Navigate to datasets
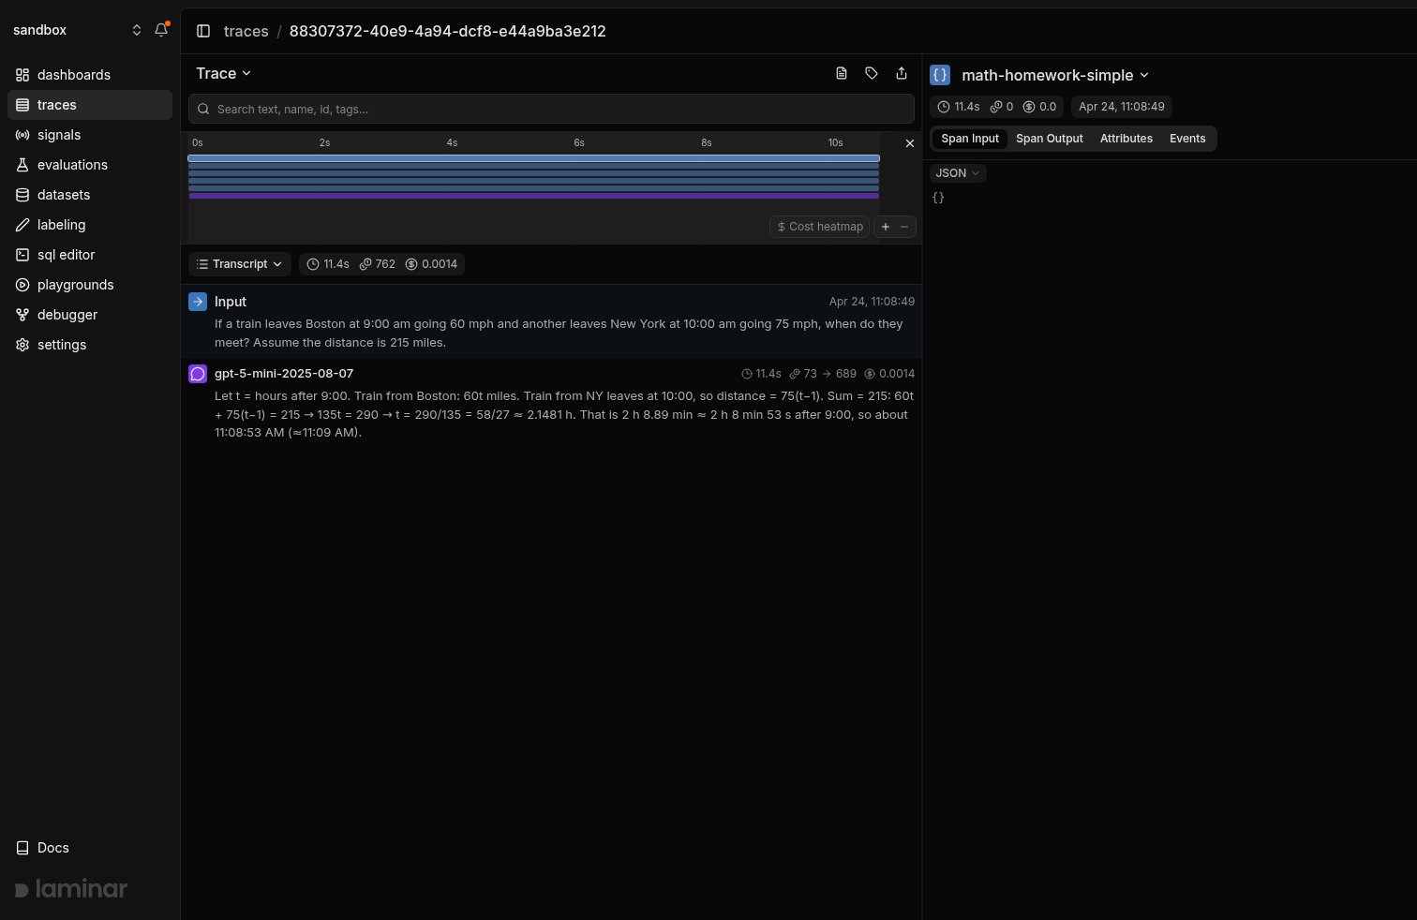 pyautogui.click(x=90, y=195)
